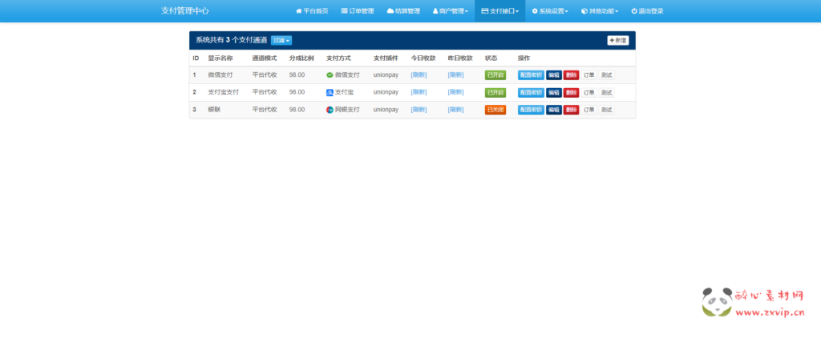Click the 微信支付 green payment icon
821x338 pixels.
coord(330,74)
